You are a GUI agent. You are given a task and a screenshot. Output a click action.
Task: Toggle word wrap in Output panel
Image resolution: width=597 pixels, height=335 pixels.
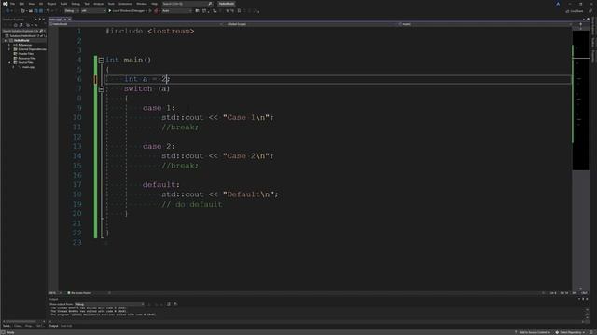[175, 304]
